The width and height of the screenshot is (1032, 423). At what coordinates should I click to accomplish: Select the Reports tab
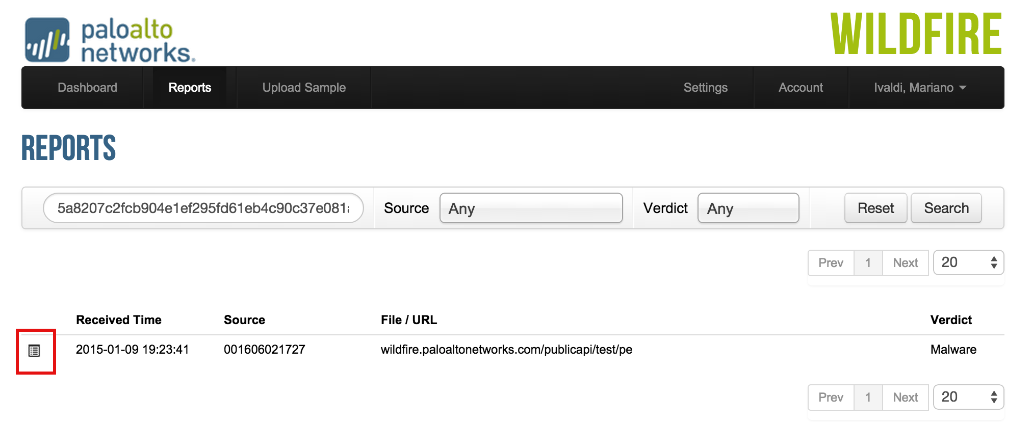click(x=190, y=88)
